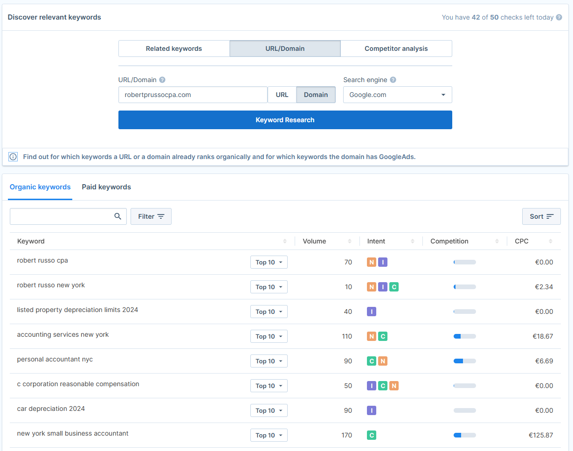573x451 pixels.
Task: Click the magnifier icon in keyword search box
Action: point(118,216)
